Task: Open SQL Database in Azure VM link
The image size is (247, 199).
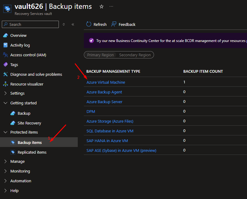Action: [x=110, y=131]
